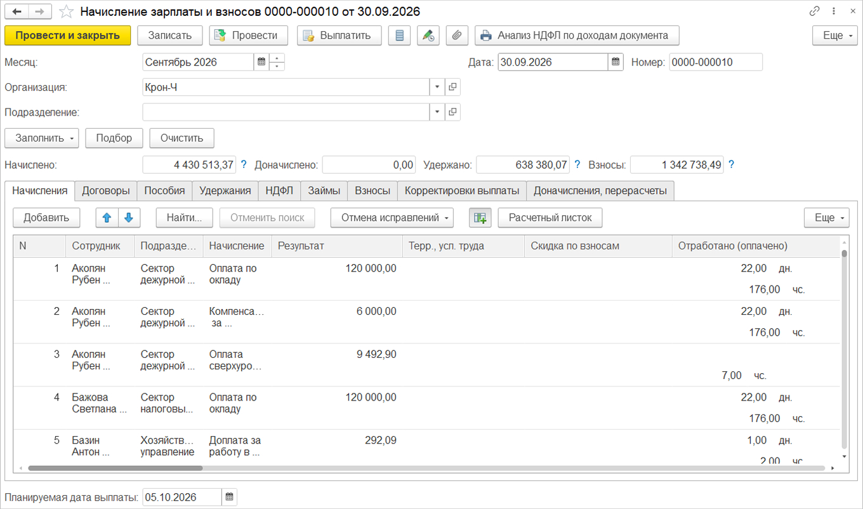Image resolution: width=863 pixels, height=509 pixels.
Task: Click the Подбор button
Action: tap(114, 138)
